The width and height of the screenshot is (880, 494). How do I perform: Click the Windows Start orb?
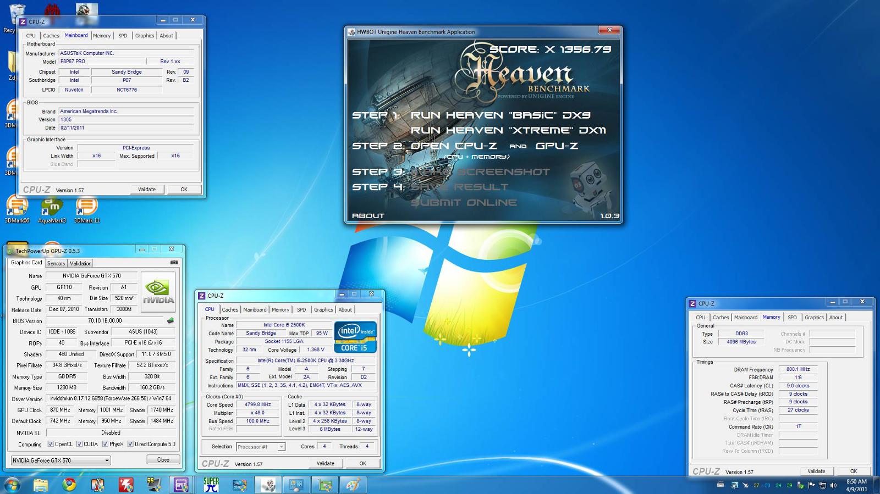pos(12,485)
